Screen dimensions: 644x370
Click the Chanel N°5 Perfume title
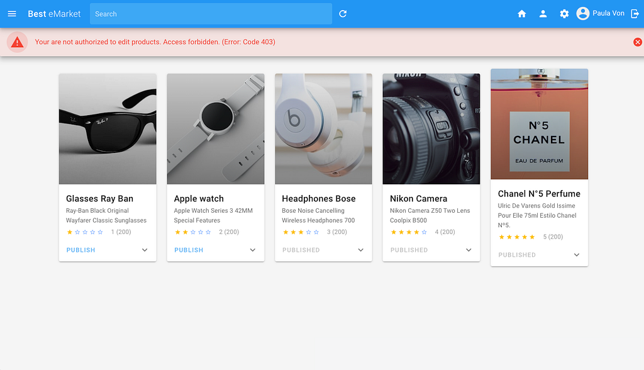(539, 194)
